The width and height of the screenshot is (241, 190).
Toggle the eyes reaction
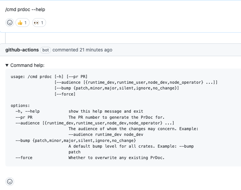coord(39,23)
